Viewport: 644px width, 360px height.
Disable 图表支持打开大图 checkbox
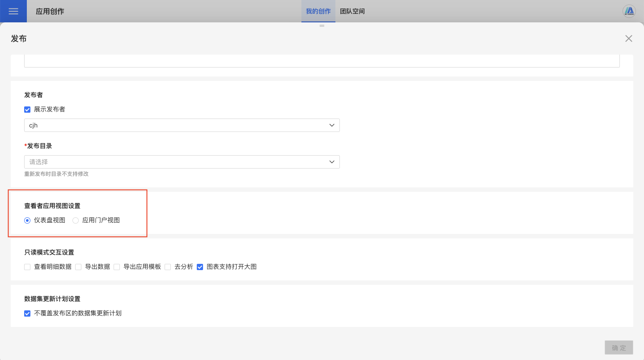[x=200, y=267]
